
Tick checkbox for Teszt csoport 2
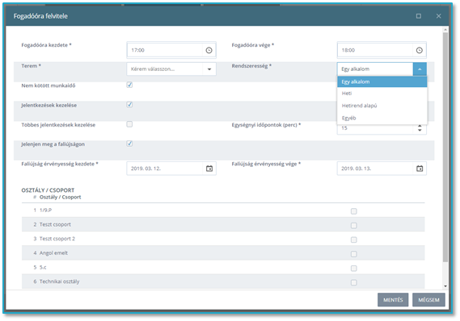coord(354,240)
